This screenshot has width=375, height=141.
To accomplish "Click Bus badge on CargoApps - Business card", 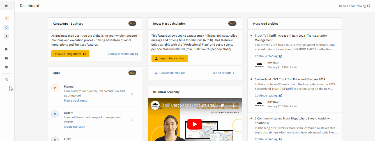I will (x=132, y=23).
